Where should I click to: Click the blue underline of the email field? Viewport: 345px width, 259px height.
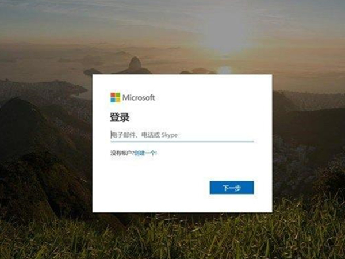click(182, 142)
